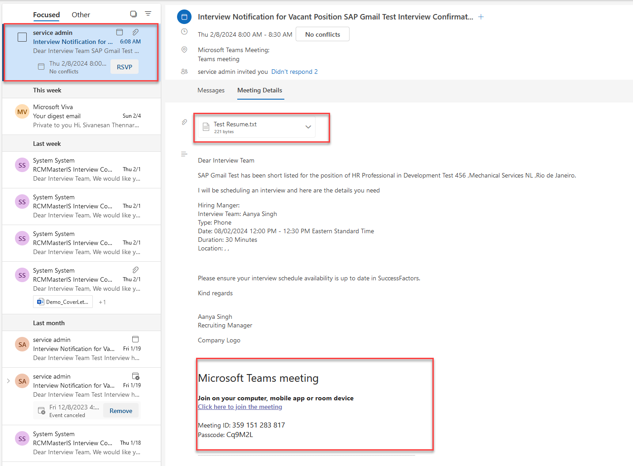The image size is (633, 466).
Task: Click here to join the meeting link
Action: [x=240, y=407]
